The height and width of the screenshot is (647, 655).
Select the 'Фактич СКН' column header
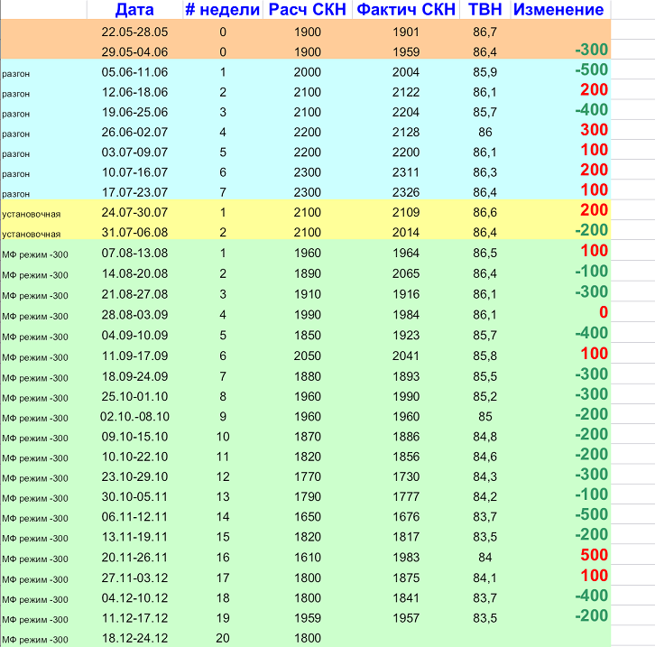click(x=406, y=9)
